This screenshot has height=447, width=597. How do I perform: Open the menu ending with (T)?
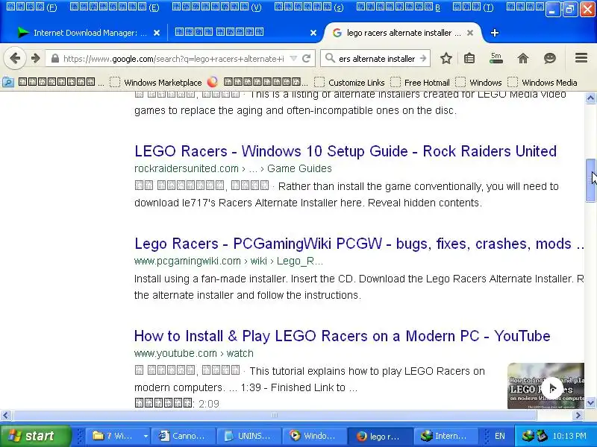(473, 7)
